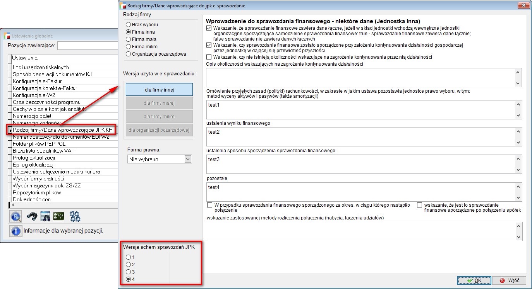This screenshot has width=532, height=289.
Task: Click the 'Pozycje zawierające' search field
Action: [x=87, y=46]
